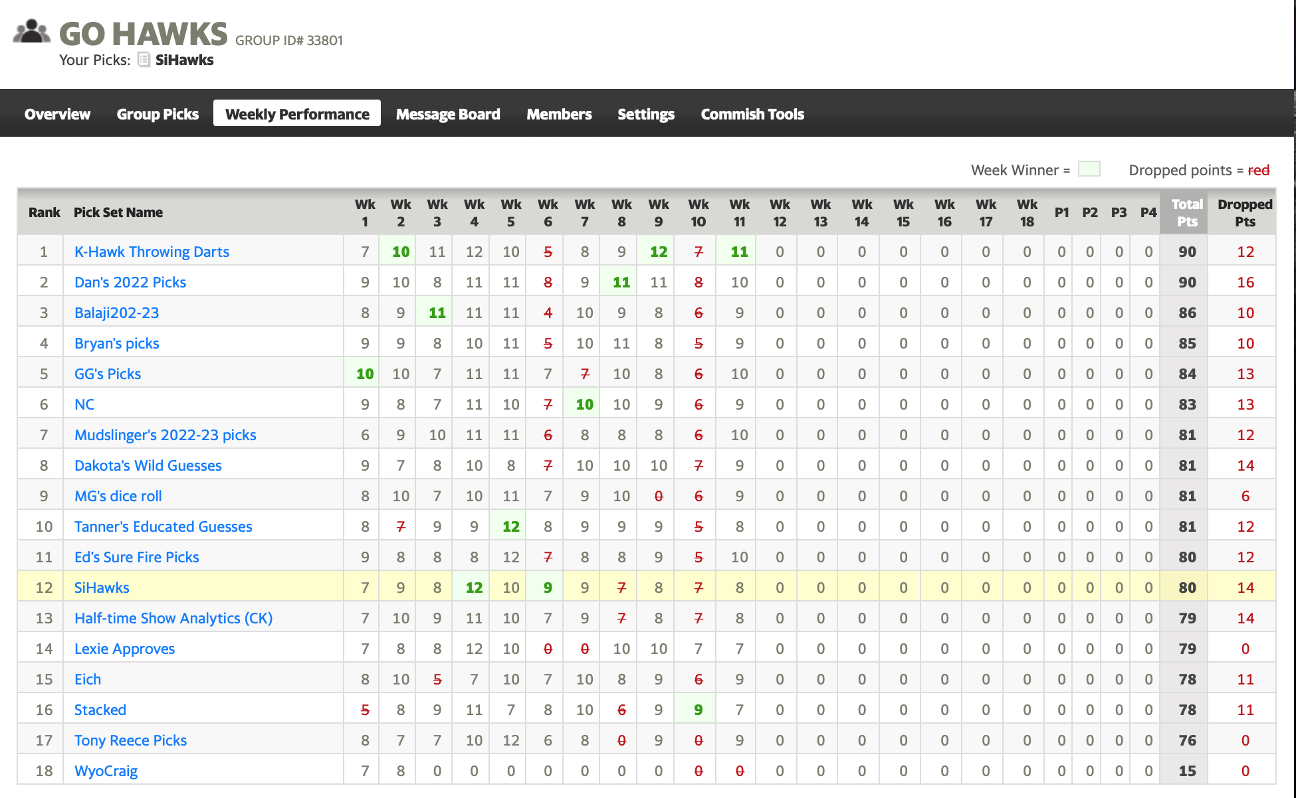Open Dakota's Wild Guesses link
This screenshot has width=1296, height=798.
tap(148, 465)
